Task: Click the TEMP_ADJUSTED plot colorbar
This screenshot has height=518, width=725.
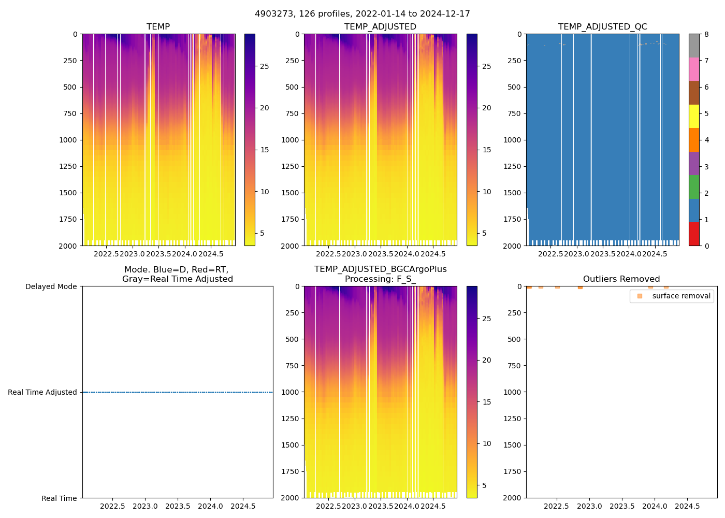Action: click(x=472, y=140)
